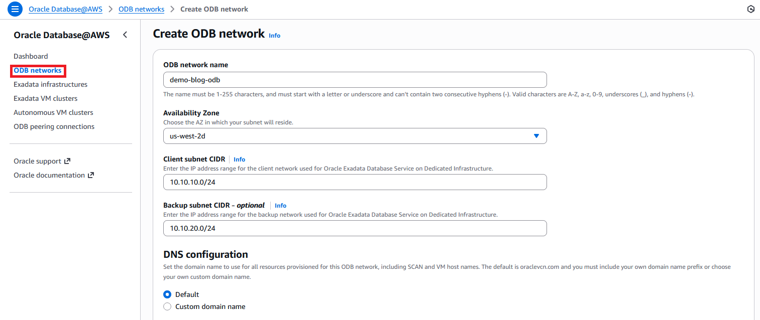Open ODB peering connections page
This screenshot has width=760, height=320.
54,126
